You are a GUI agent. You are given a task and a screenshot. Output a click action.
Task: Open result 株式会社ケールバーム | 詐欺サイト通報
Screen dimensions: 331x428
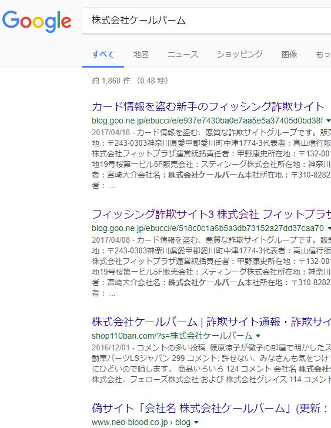coord(212,322)
